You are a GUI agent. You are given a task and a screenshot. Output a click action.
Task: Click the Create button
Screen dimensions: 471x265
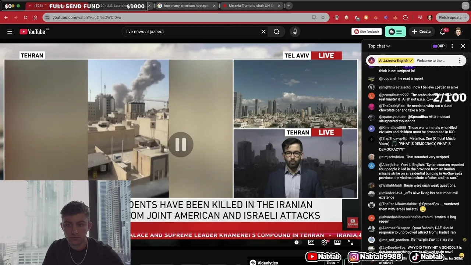[421, 32]
